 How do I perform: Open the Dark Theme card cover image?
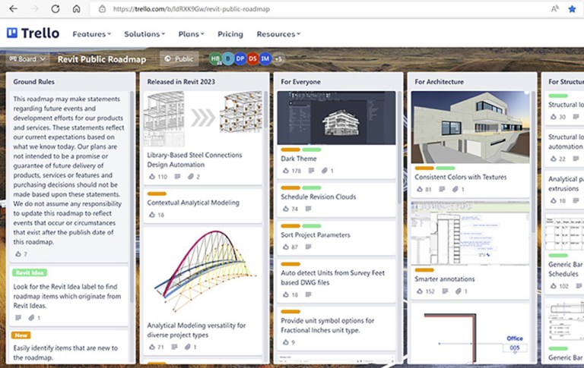pyautogui.click(x=336, y=118)
